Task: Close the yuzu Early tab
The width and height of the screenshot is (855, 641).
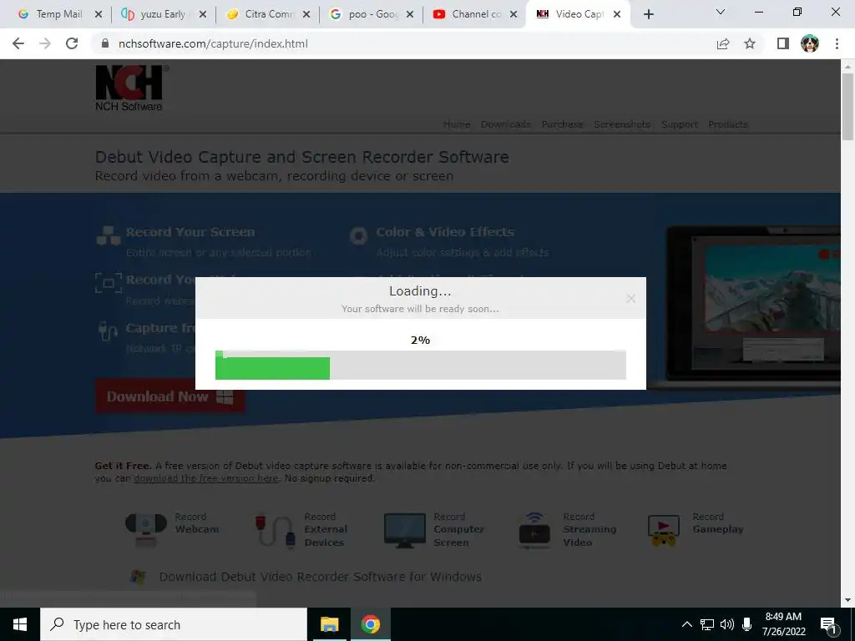Action: pyautogui.click(x=202, y=14)
